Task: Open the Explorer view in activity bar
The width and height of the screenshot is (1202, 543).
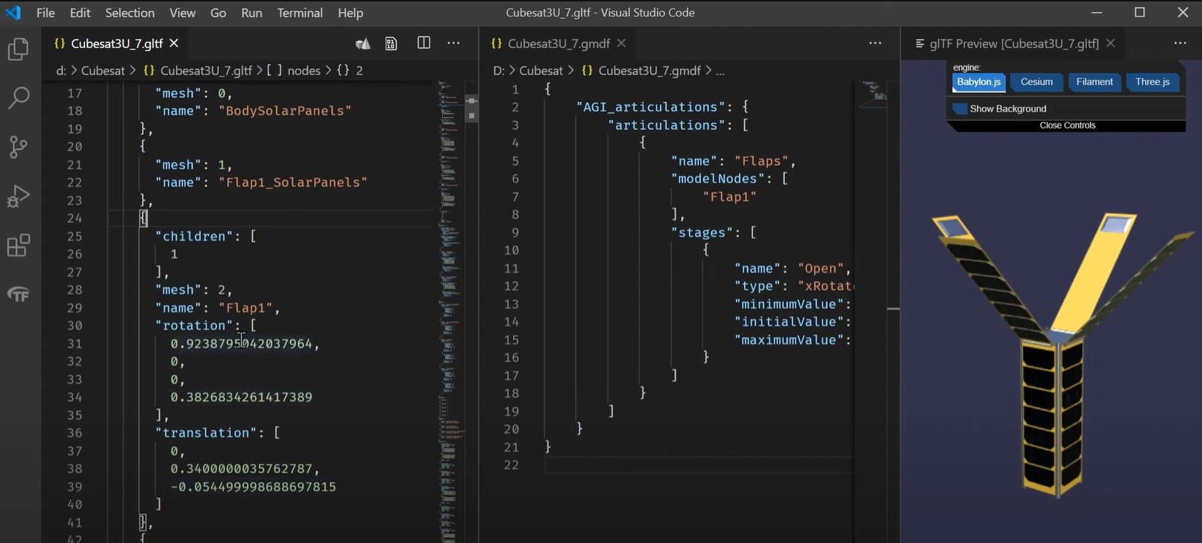Action: [x=18, y=49]
